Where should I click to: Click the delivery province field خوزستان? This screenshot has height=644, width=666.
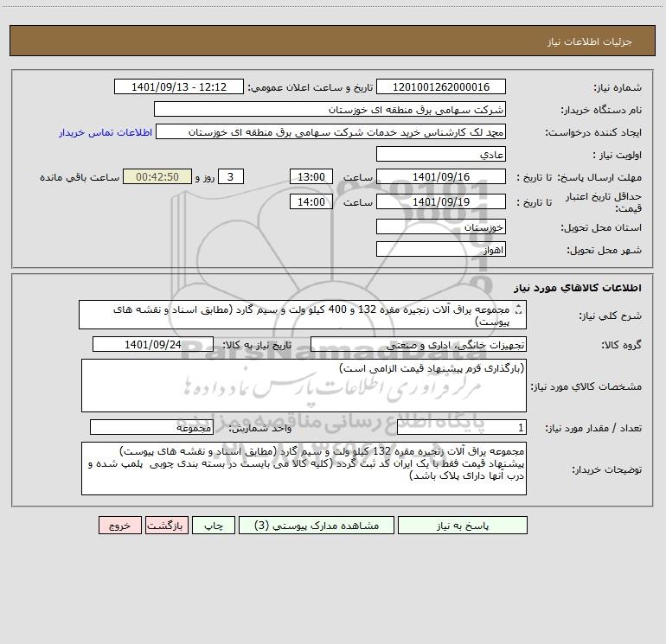pyautogui.click(x=441, y=226)
